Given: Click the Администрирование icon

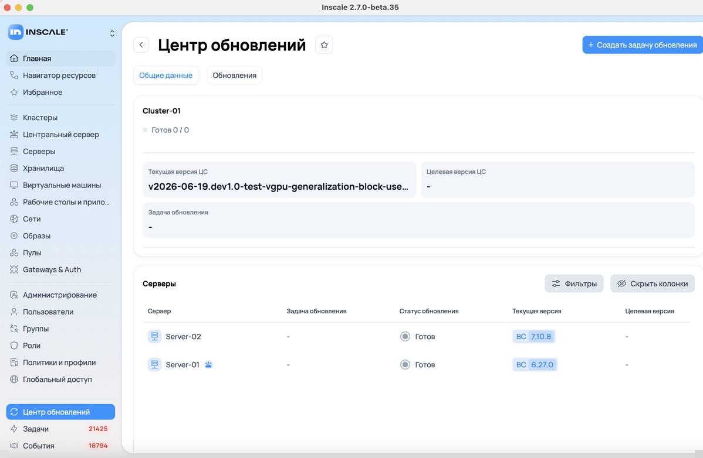Looking at the screenshot, I should [x=14, y=295].
